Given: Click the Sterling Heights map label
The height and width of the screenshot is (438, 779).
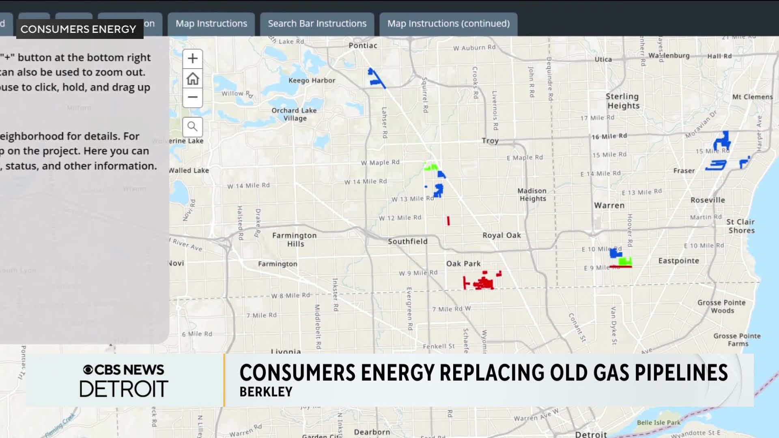Looking at the screenshot, I should 623,101.
